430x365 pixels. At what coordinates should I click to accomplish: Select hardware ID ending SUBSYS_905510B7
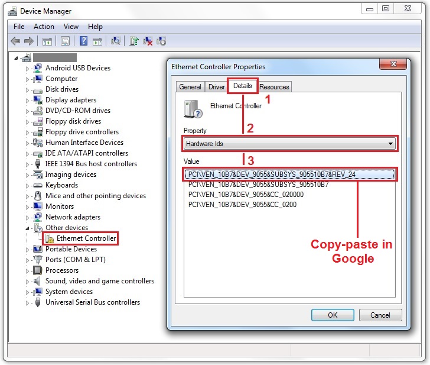[258, 185]
